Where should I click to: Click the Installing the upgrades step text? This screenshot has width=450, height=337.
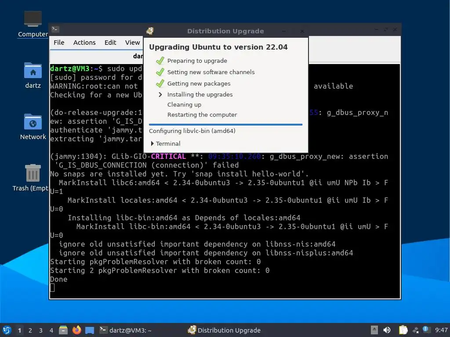(x=200, y=95)
